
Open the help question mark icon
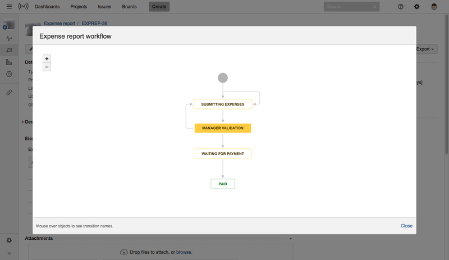(x=401, y=7)
